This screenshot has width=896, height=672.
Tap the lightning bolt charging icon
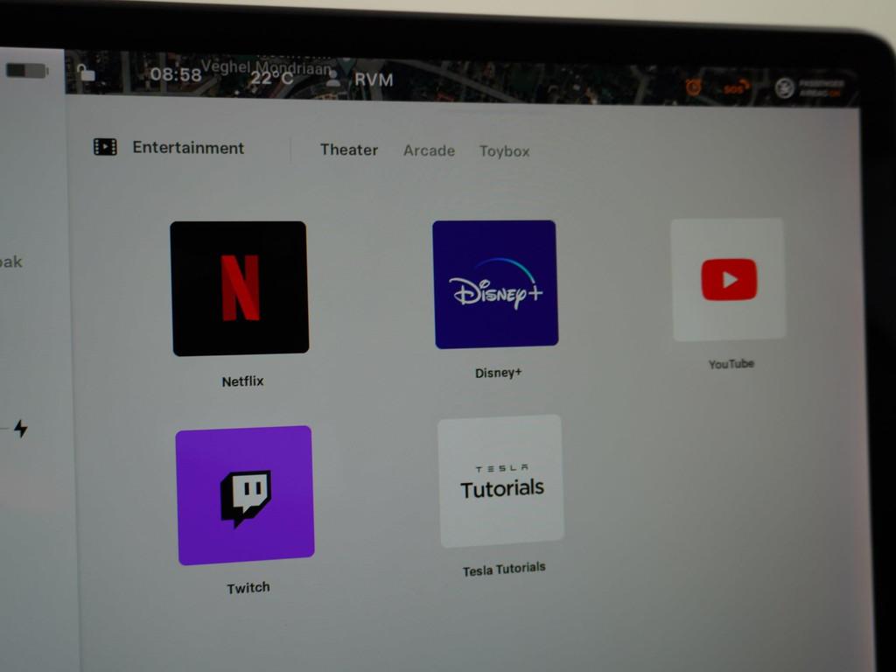click(21, 428)
